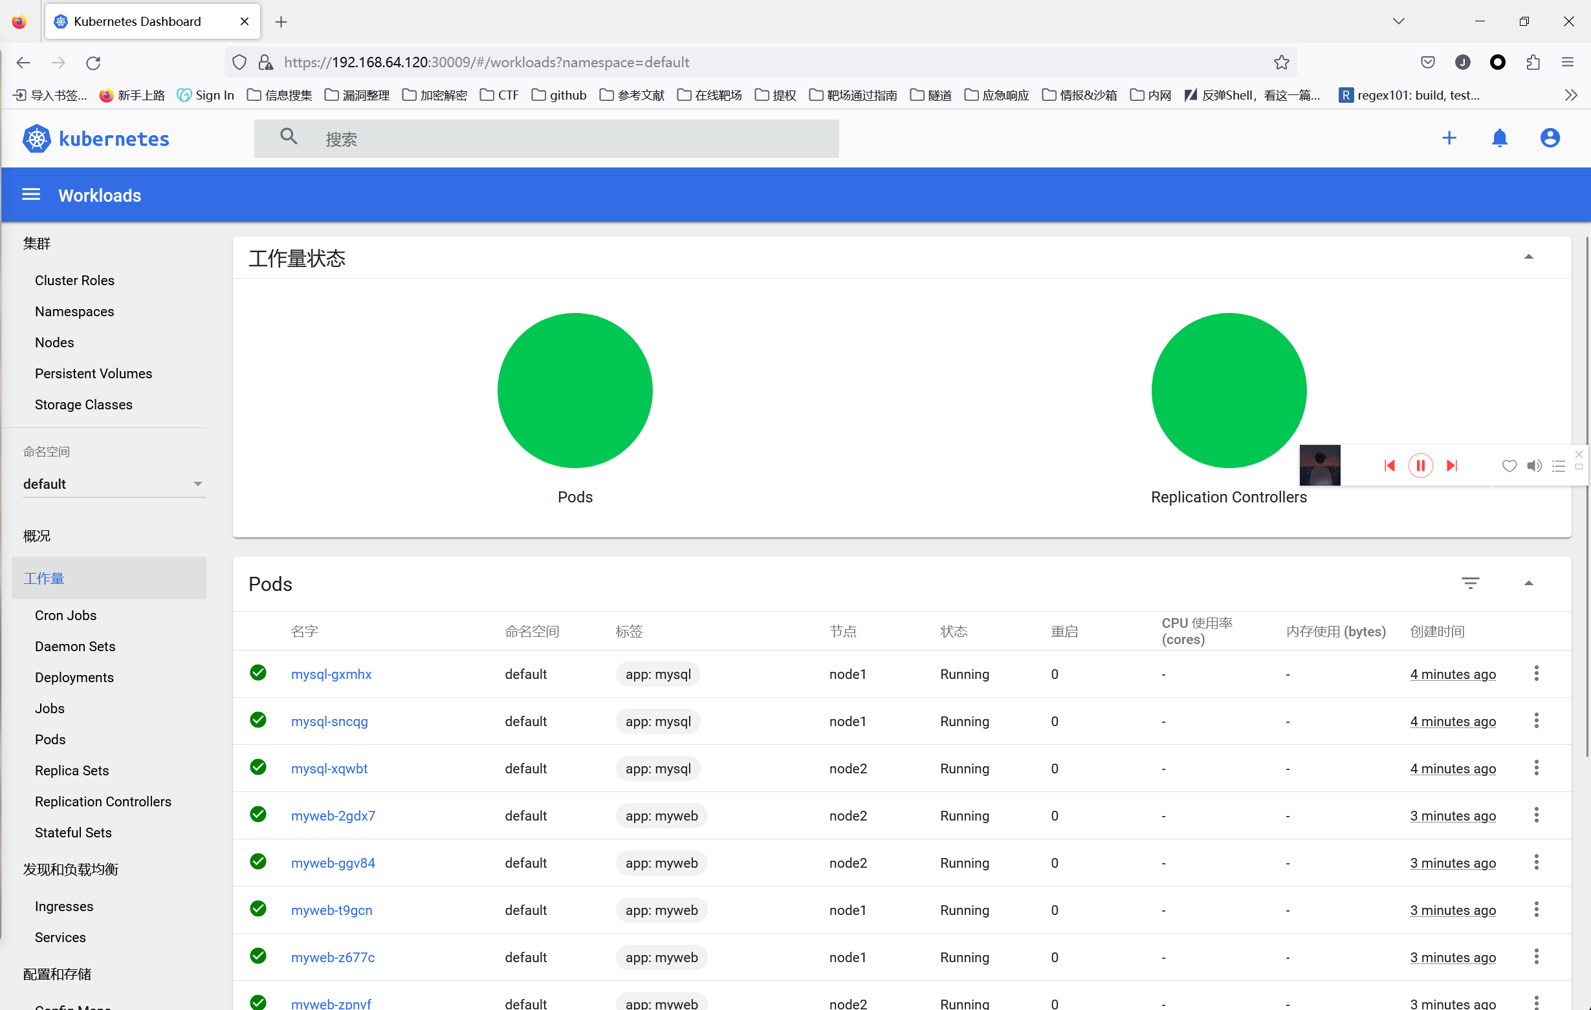The image size is (1591, 1010).
Task: Click the Pods filter icon
Action: [1470, 583]
